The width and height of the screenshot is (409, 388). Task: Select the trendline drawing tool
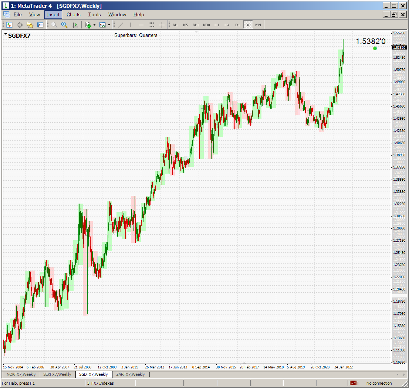coord(121,25)
